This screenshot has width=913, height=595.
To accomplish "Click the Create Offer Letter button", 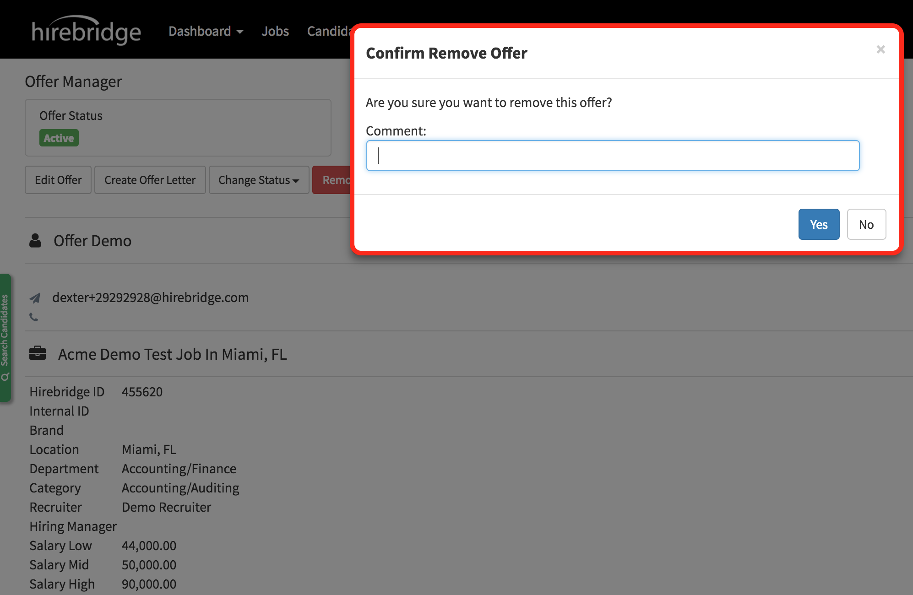I will [x=150, y=180].
